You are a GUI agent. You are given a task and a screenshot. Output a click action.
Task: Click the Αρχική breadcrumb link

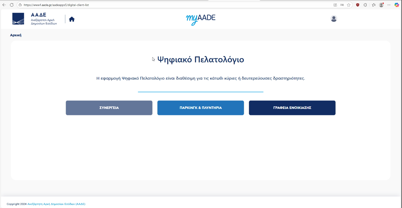pos(16,35)
